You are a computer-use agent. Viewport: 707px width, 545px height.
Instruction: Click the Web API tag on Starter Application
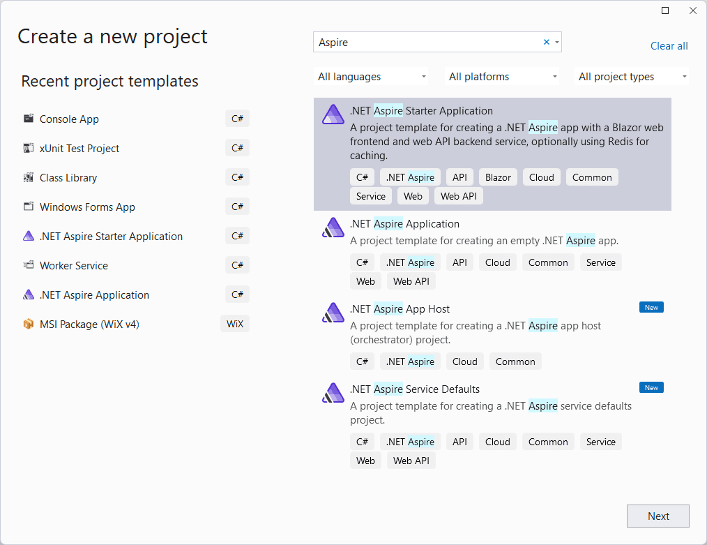(459, 196)
